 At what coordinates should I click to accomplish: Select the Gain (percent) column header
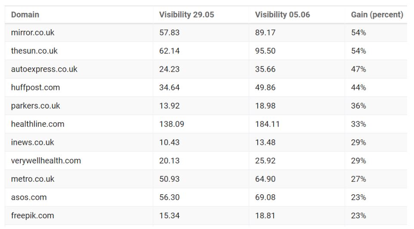point(377,15)
